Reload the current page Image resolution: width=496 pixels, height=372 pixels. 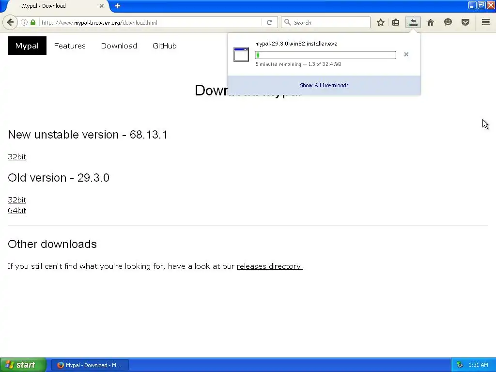269,22
